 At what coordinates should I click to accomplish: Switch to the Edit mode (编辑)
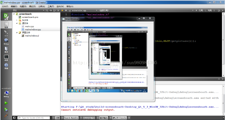pos(6,25)
